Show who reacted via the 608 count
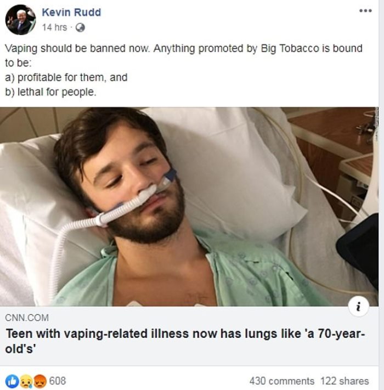 tap(58, 381)
